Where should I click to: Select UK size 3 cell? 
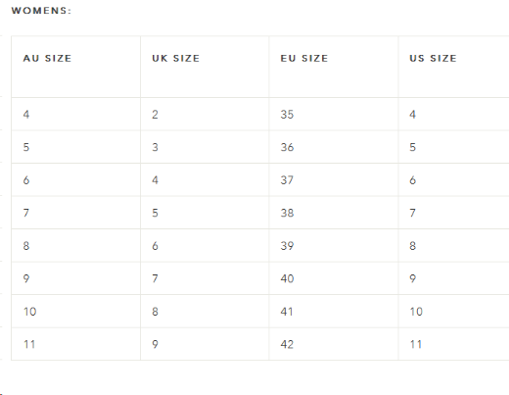(205, 147)
